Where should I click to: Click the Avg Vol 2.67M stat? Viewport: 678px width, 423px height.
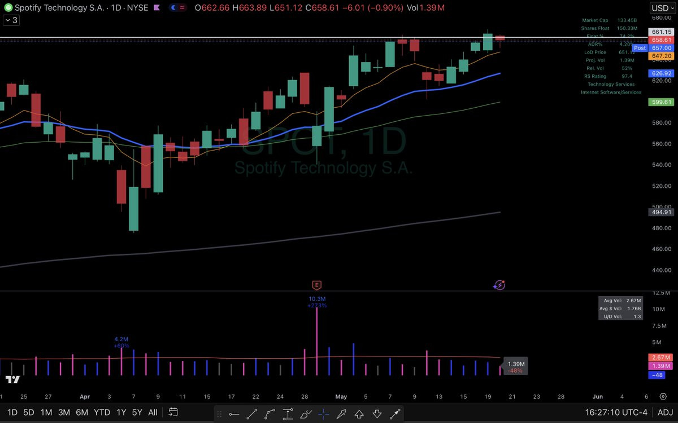[x=622, y=301]
